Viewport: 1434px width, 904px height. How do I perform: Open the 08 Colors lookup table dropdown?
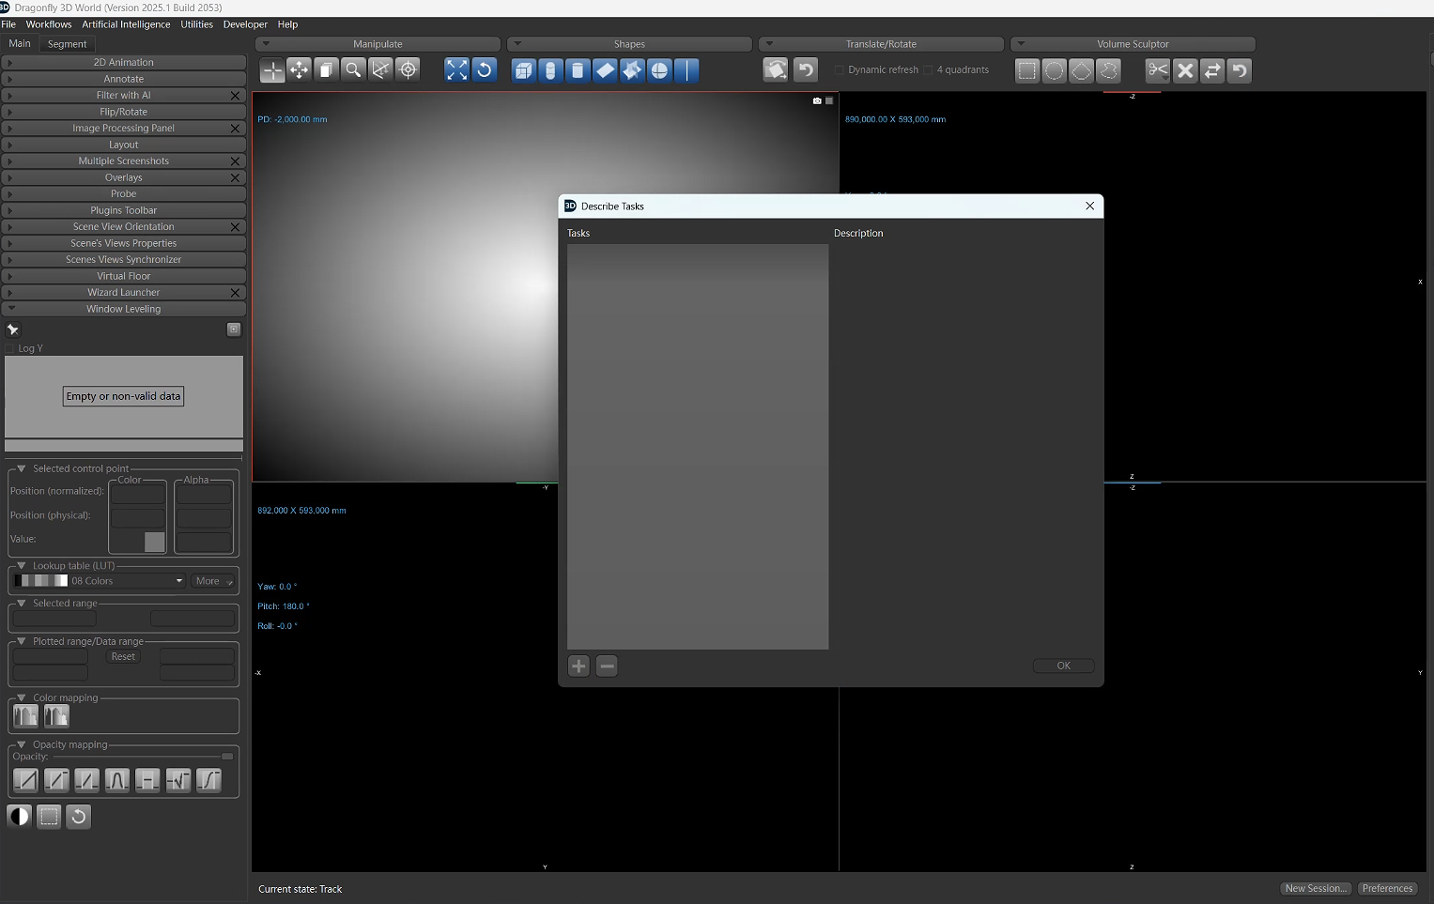(x=100, y=581)
